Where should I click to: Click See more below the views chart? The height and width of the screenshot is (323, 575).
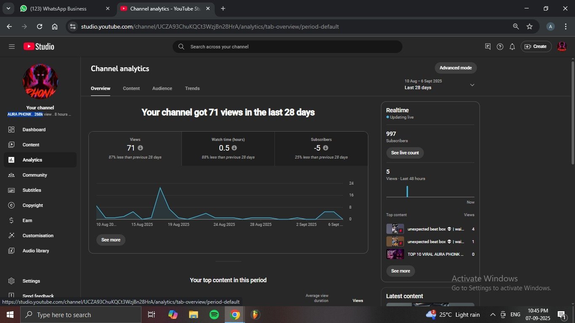pyautogui.click(x=111, y=240)
